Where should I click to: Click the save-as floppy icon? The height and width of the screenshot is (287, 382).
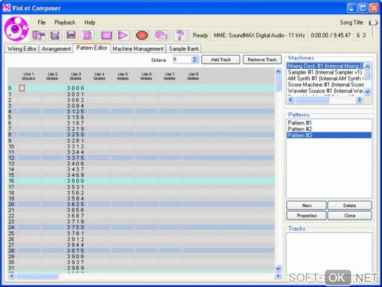click(71, 35)
